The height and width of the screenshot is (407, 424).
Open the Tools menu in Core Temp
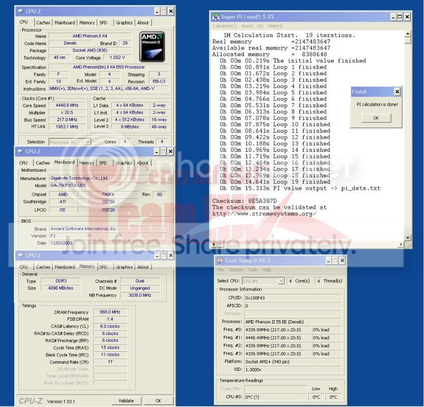(x=253, y=270)
